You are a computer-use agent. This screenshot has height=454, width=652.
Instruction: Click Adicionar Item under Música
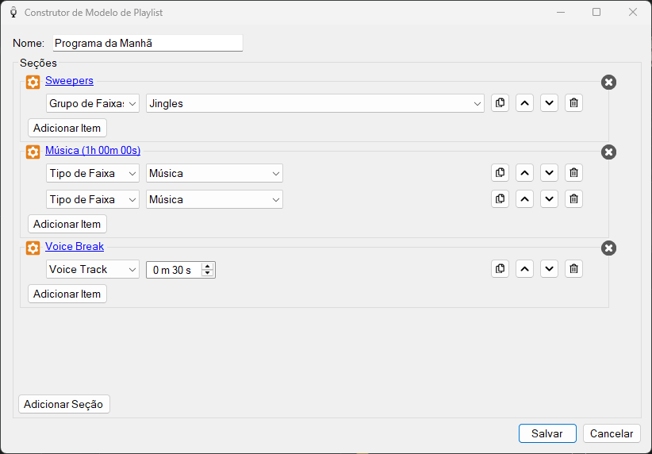(x=67, y=224)
